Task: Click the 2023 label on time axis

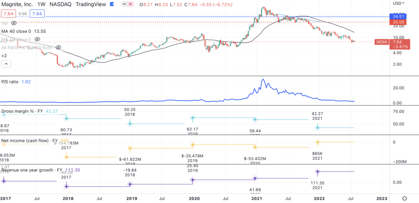Action: [x=382, y=199]
